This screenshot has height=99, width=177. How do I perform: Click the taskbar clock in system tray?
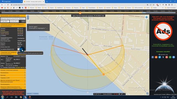173,97
